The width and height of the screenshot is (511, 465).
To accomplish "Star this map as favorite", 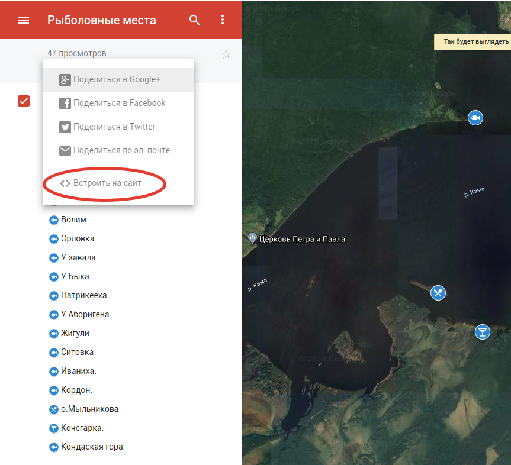I will [x=226, y=54].
